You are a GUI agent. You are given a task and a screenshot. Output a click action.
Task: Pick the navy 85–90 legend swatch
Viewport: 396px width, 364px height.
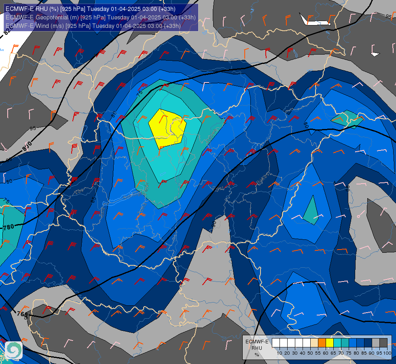pos(368,343)
